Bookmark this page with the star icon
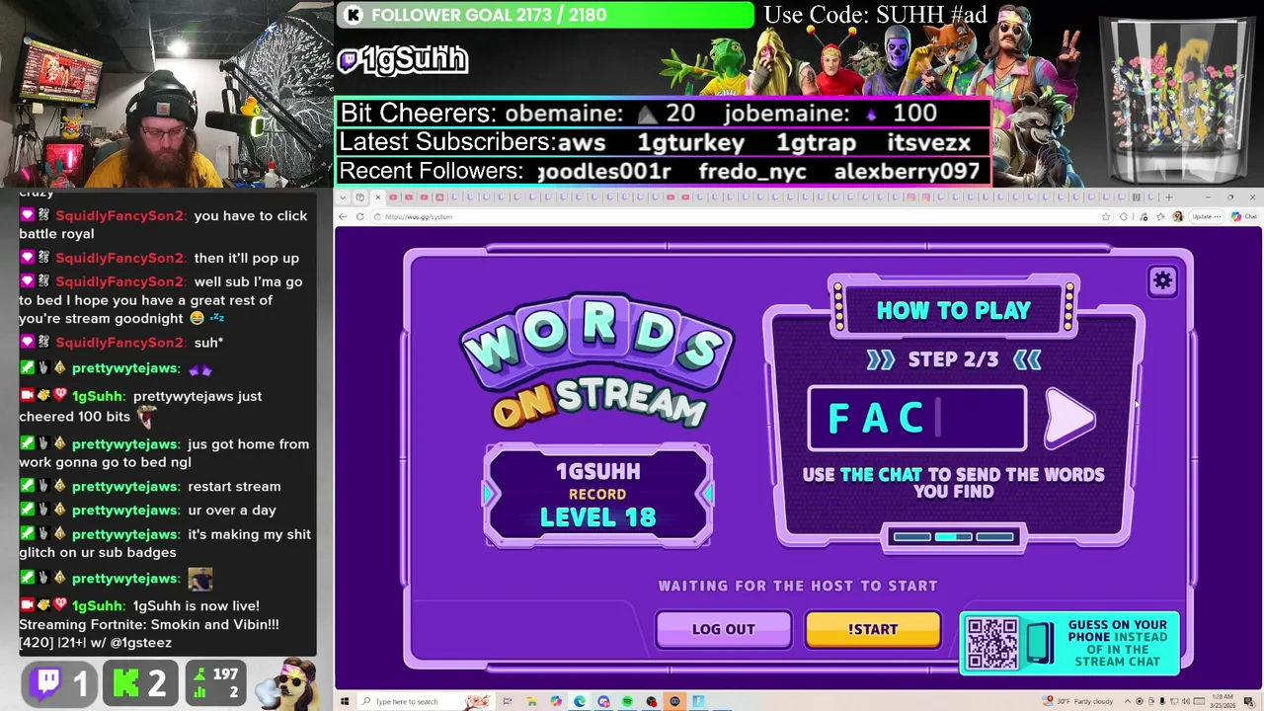Screen dimensions: 1264x711 pos(1105,216)
